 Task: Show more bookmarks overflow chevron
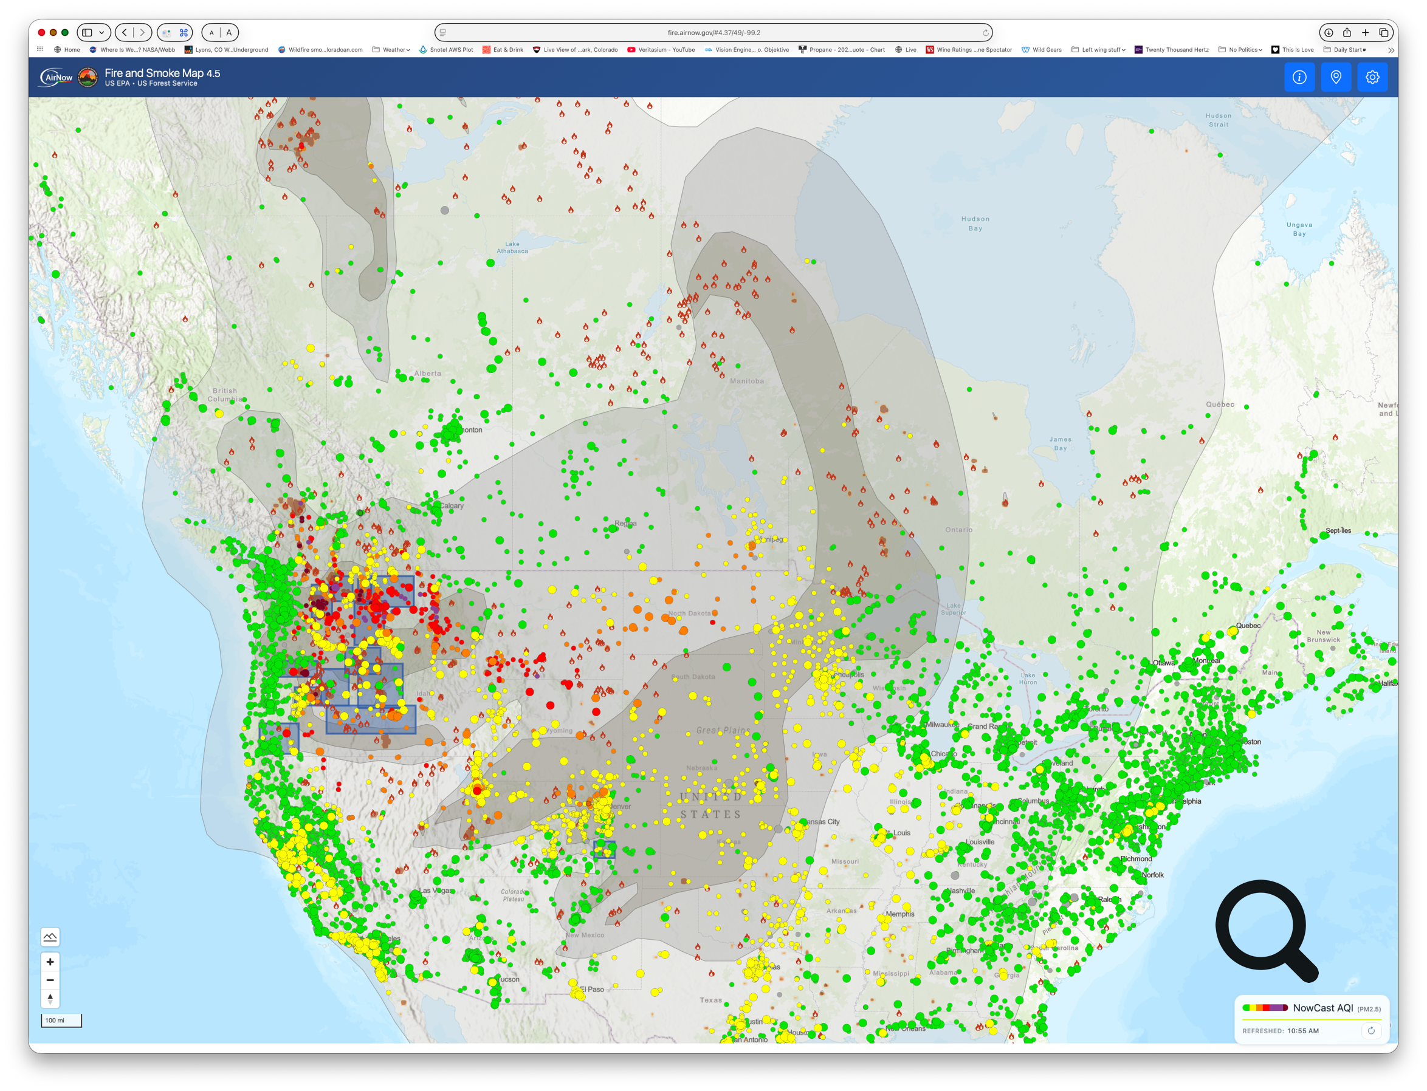[x=1391, y=50]
